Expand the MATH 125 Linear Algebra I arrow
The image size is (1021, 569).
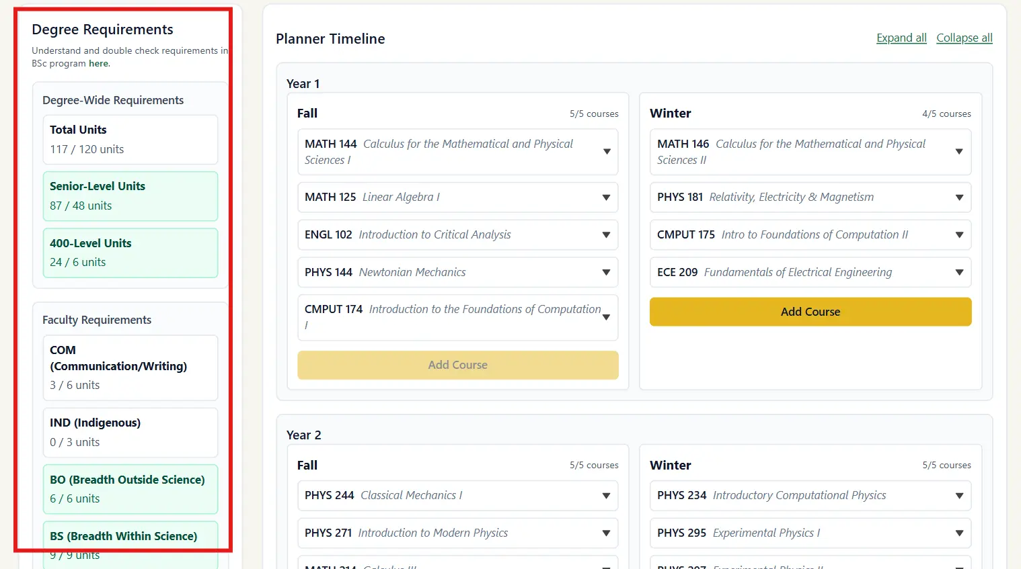pos(607,198)
